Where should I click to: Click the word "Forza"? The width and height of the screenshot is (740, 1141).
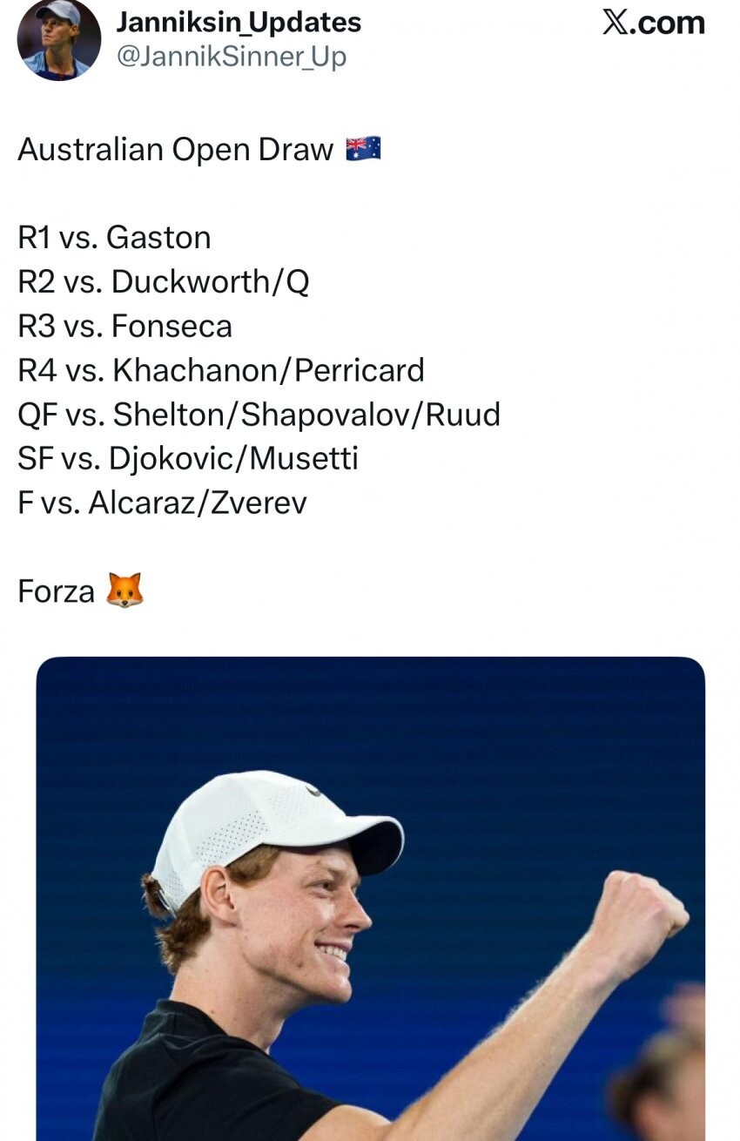(56, 591)
